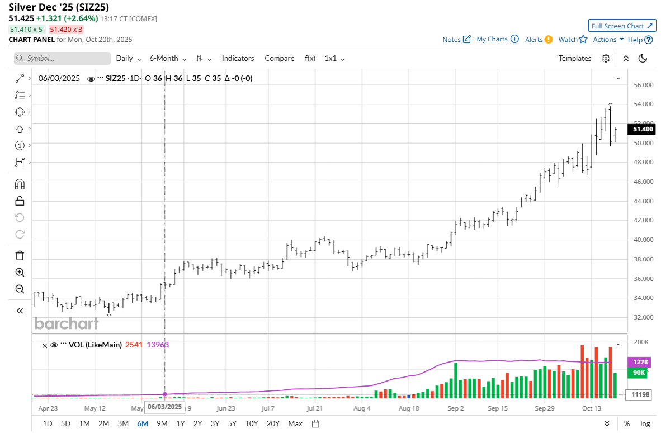Click the Alerts exclamation icon
Viewport: 661px width, 448px height.
[x=549, y=40]
